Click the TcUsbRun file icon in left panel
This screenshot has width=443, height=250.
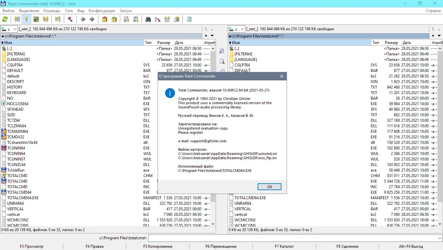point(4,170)
